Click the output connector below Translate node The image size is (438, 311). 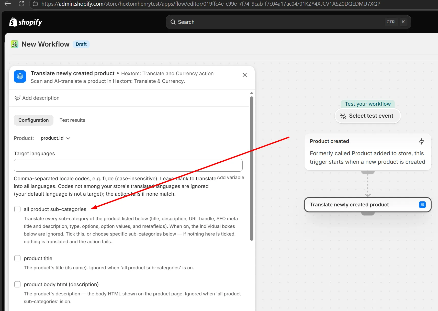368,214
